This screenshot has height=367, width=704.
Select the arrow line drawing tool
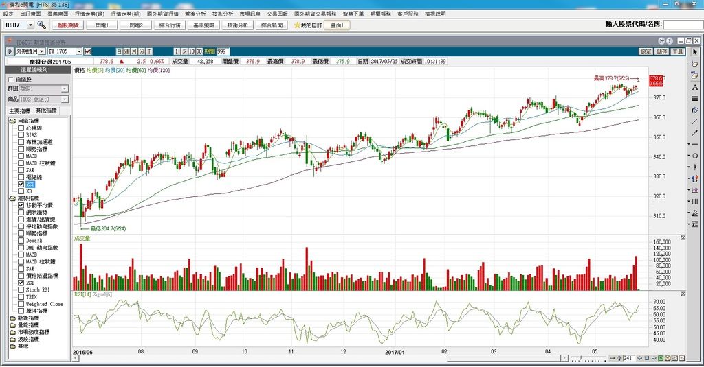(695, 132)
